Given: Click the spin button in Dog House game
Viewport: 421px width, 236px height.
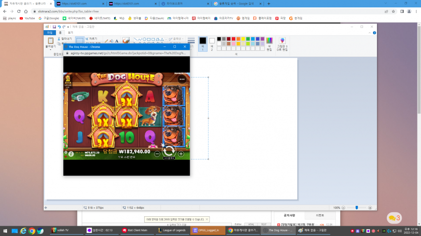Looking at the screenshot, I should 169,151.
